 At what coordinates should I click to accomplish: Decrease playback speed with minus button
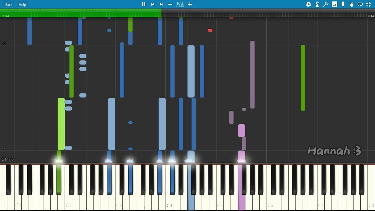pos(170,4)
